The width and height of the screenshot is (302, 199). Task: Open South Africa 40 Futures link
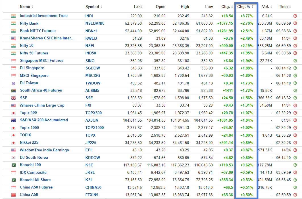click(x=41, y=90)
